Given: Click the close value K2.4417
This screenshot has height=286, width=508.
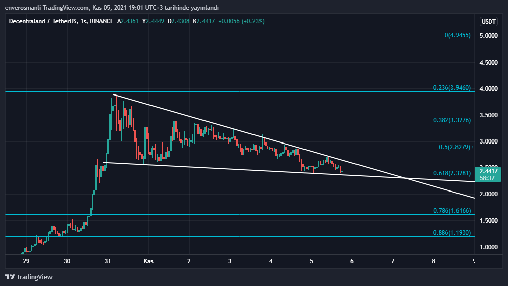Looking at the screenshot, I should tap(204, 21).
